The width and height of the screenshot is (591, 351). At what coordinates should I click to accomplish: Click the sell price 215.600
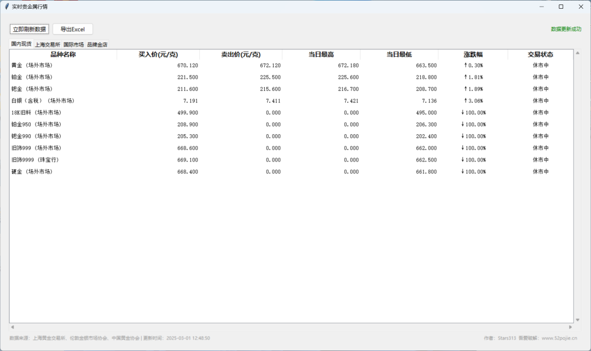[270, 89]
